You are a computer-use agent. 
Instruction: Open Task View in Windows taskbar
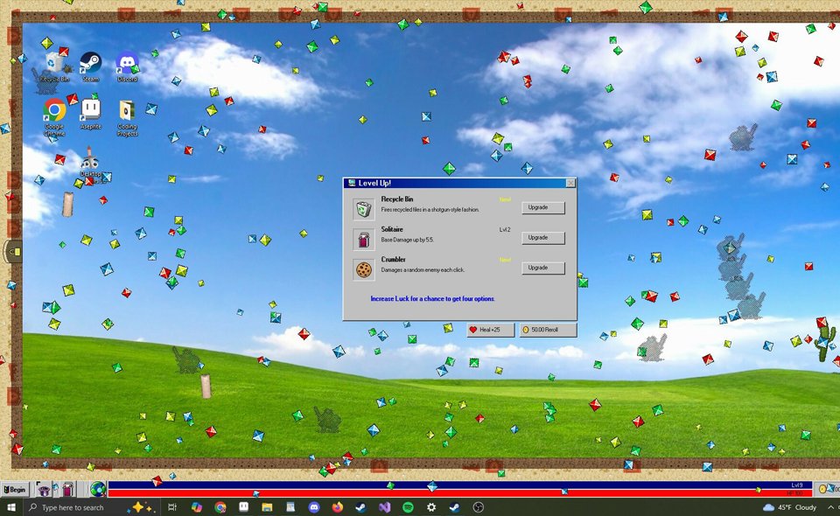[x=172, y=507]
